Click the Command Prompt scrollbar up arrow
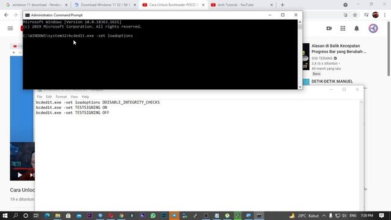Viewport: 391px width, 220px height. (300, 22)
